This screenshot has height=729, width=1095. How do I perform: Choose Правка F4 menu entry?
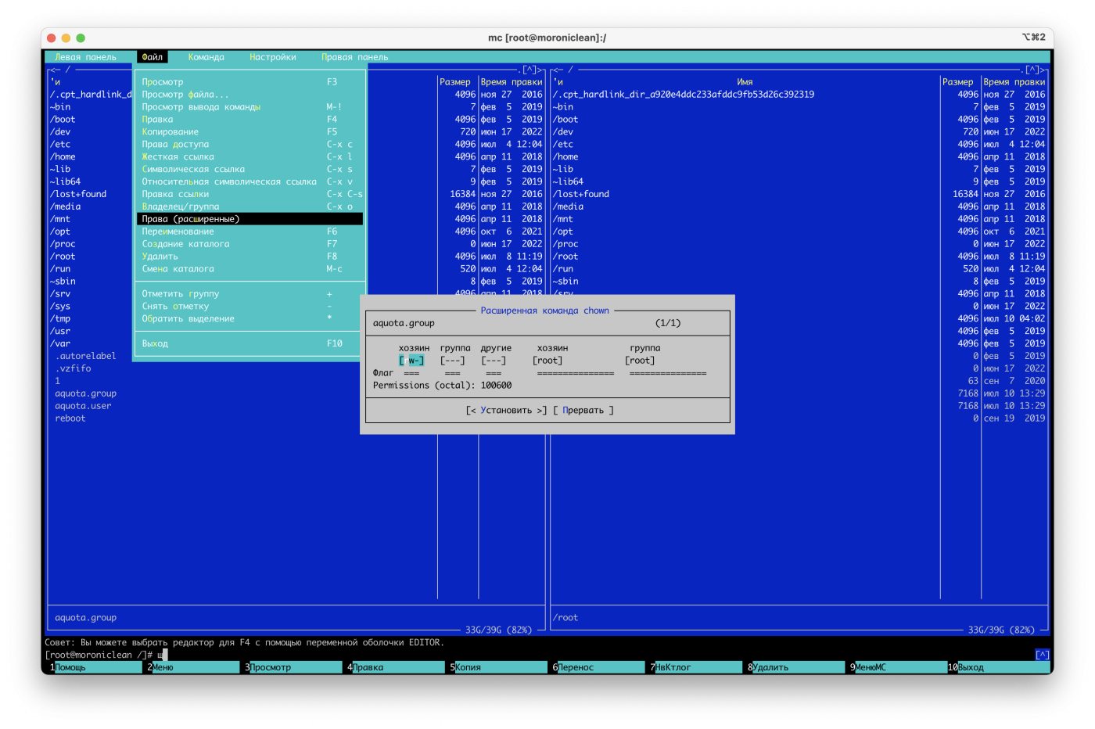click(250, 120)
